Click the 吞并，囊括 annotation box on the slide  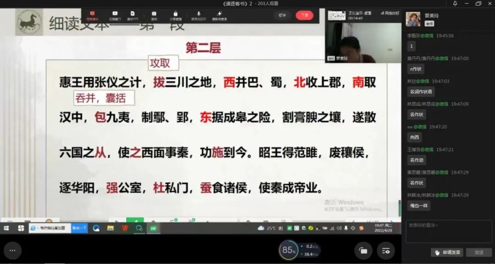click(105, 98)
